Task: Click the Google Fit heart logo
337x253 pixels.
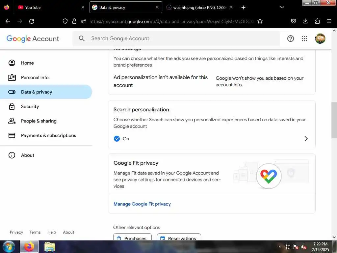Action: (269, 176)
